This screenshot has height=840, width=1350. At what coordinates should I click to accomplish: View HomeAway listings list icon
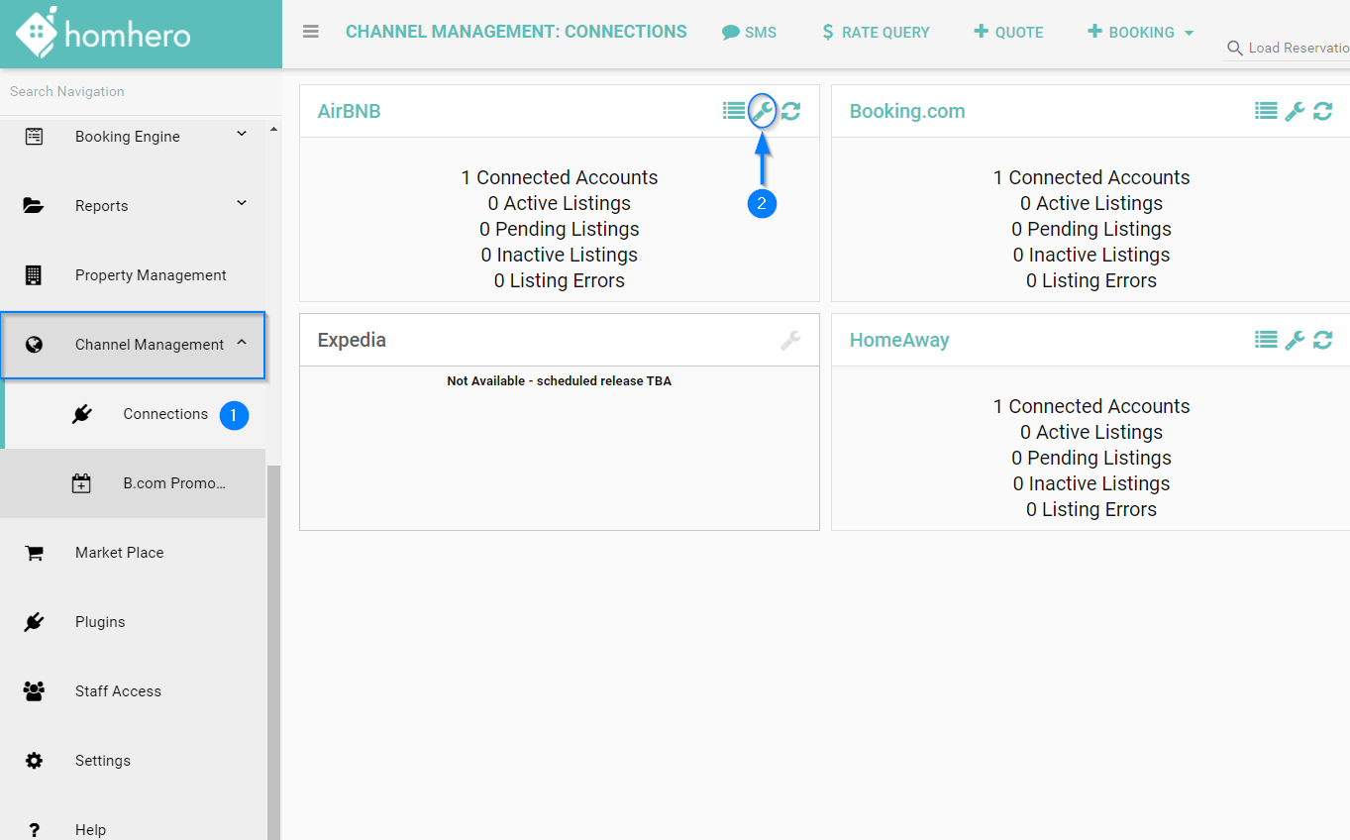[1266, 340]
